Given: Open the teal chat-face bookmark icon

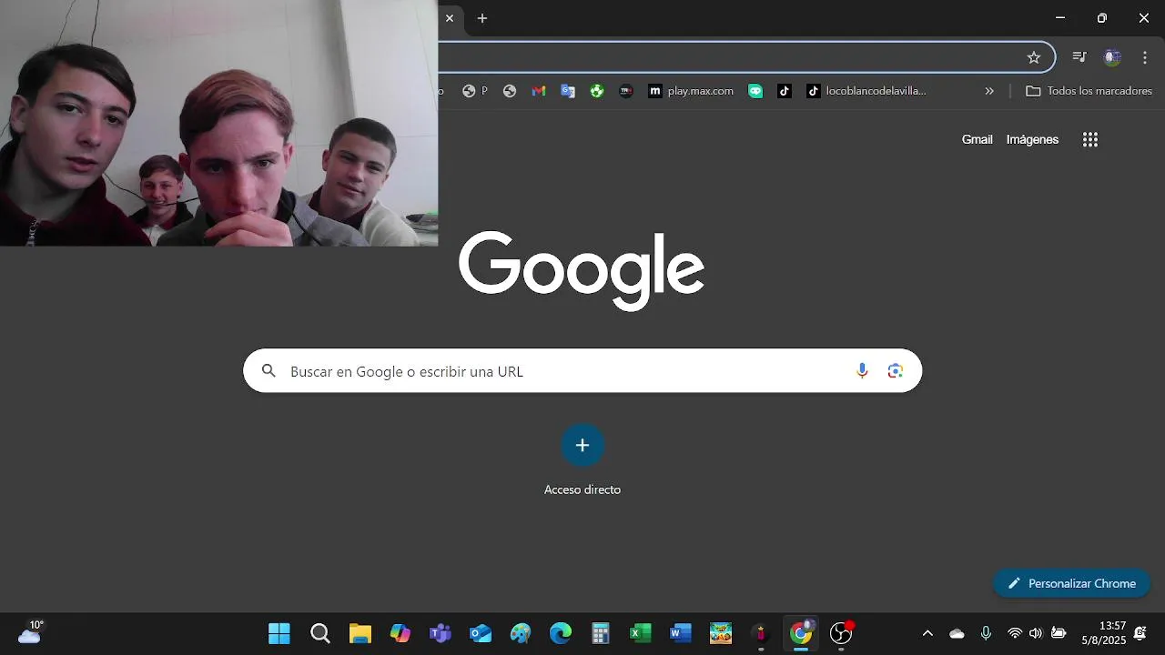Looking at the screenshot, I should tap(755, 91).
